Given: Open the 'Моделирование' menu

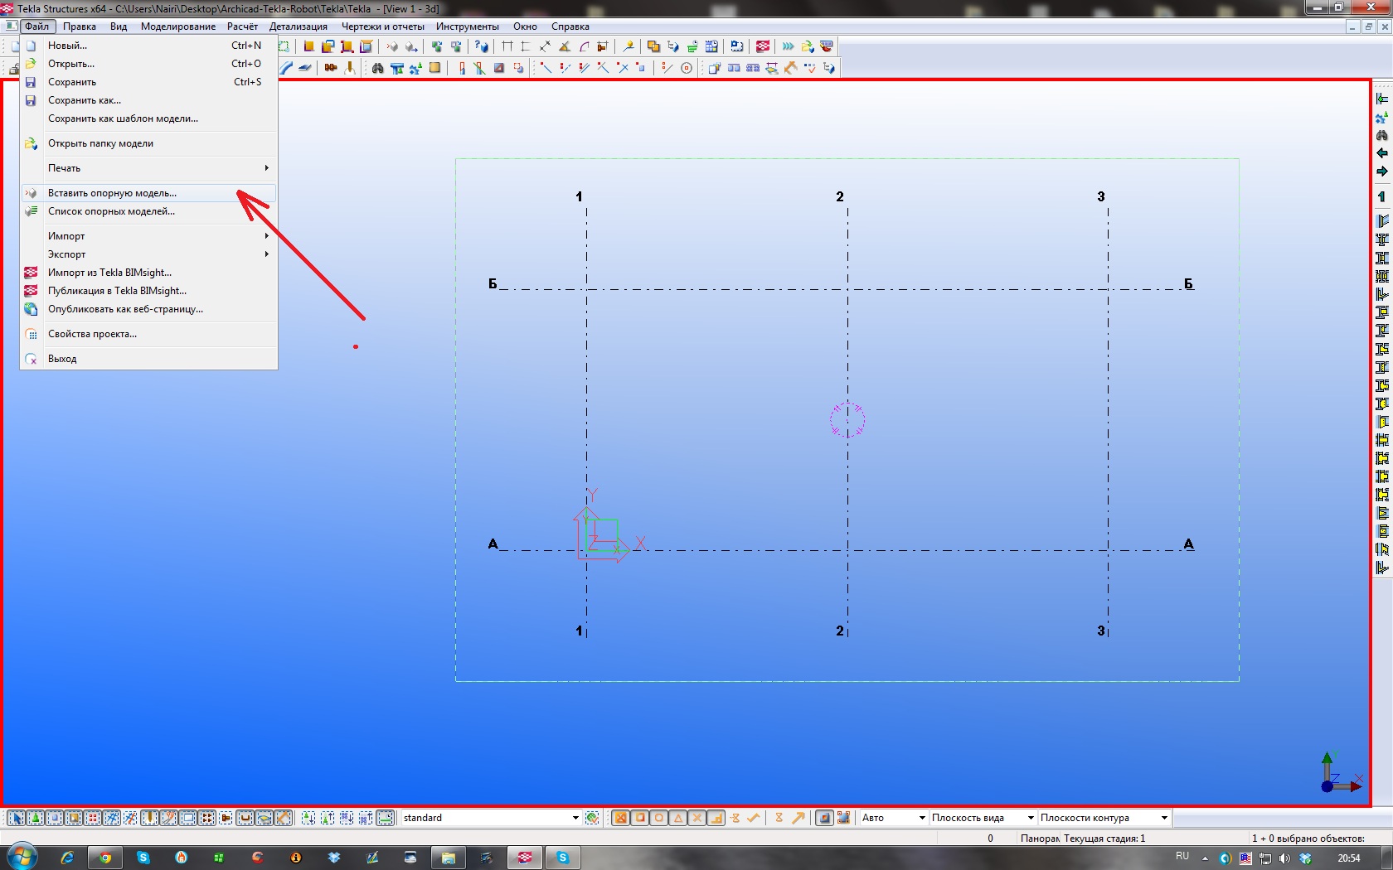Looking at the screenshot, I should (x=177, y=27).
